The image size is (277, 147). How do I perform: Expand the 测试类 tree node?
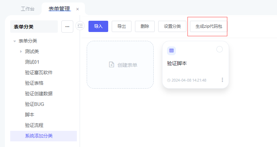point(21,52)
